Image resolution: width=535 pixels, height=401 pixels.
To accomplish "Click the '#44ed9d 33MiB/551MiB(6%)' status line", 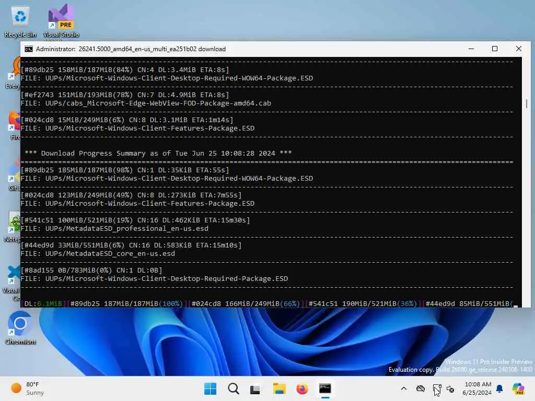I will pos(131,245).
